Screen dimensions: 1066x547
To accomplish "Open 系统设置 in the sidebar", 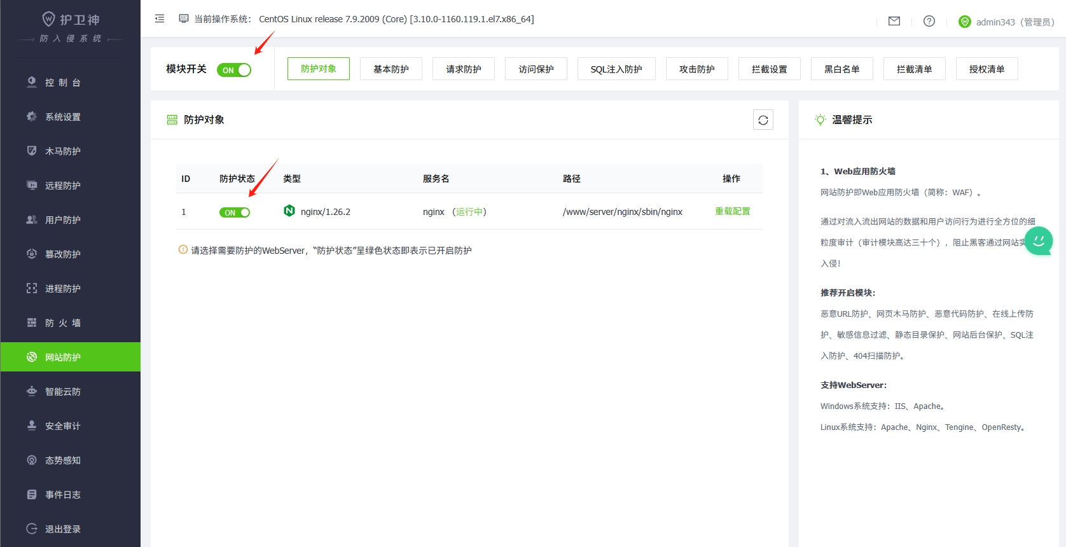I will point(71,116).
